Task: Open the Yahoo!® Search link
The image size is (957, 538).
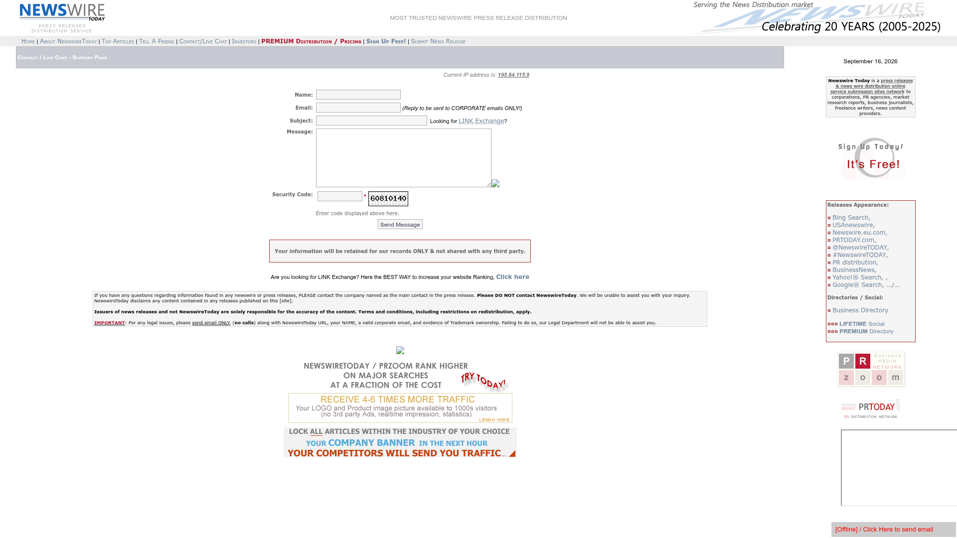Action: click(857, 277)
